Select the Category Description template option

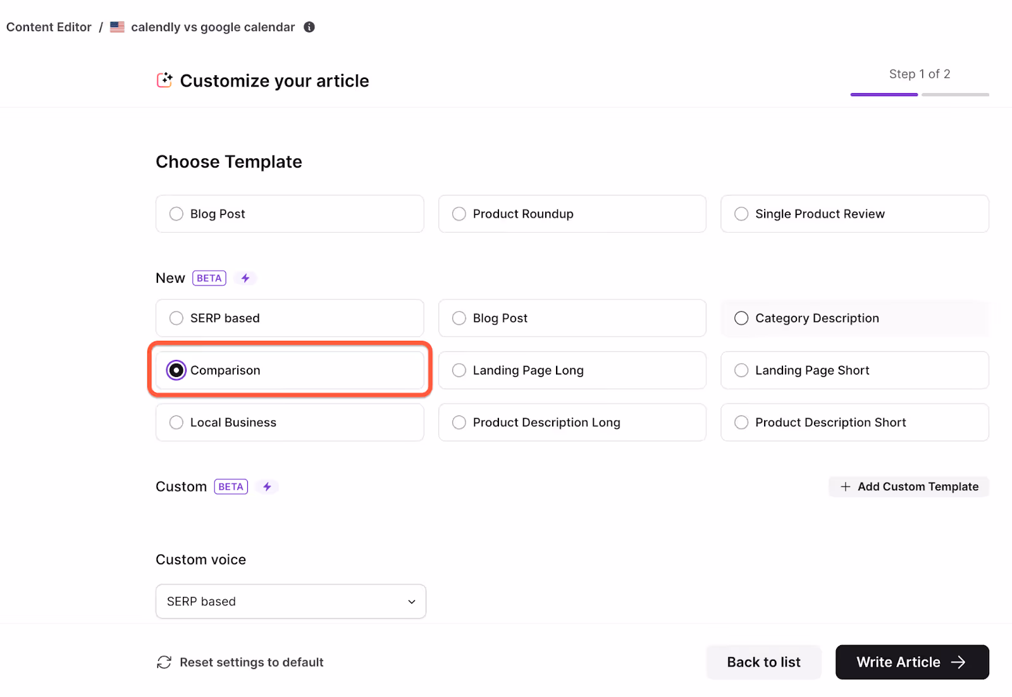click(741, 318)
